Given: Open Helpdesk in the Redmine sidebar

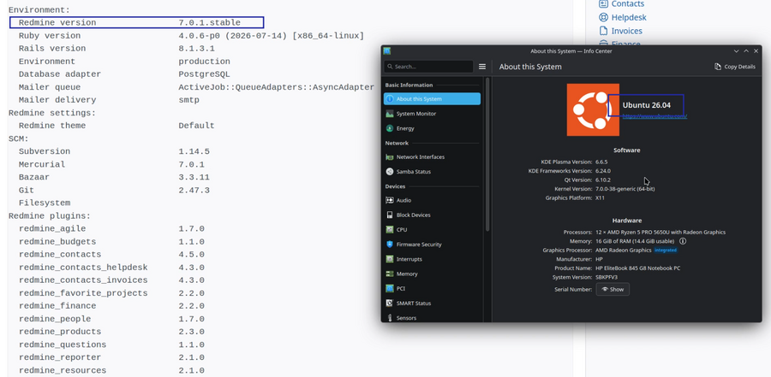Looking at the screenshot, I should click(x=623, y=18).
